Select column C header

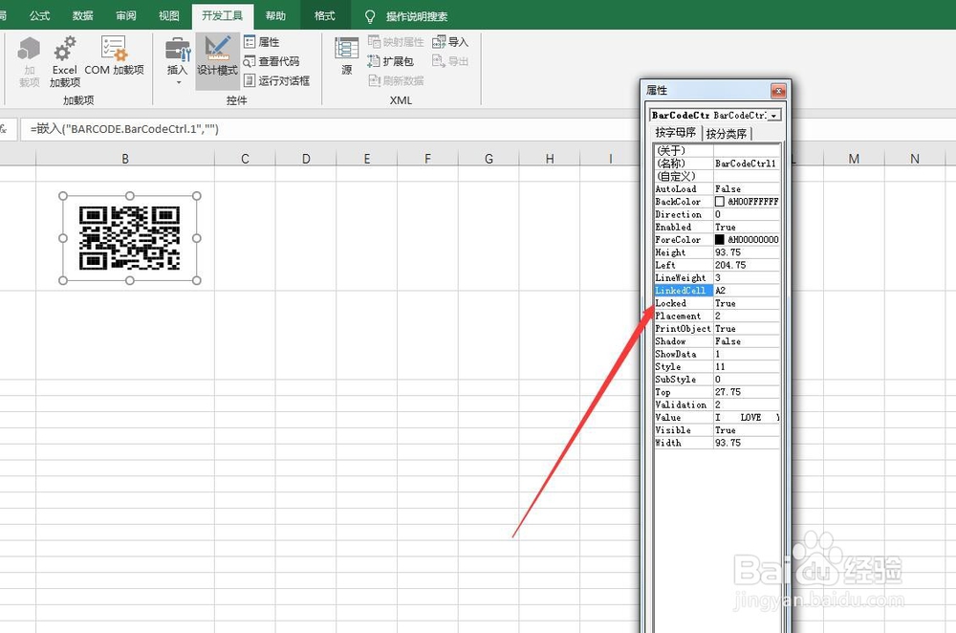coord(245,159)
